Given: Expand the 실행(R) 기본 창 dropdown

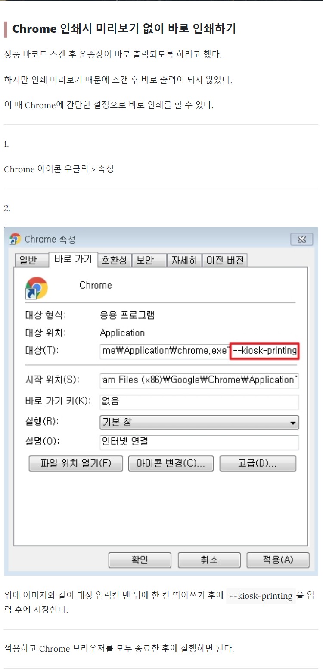Looking at the screenshot, I should point(199,422).
